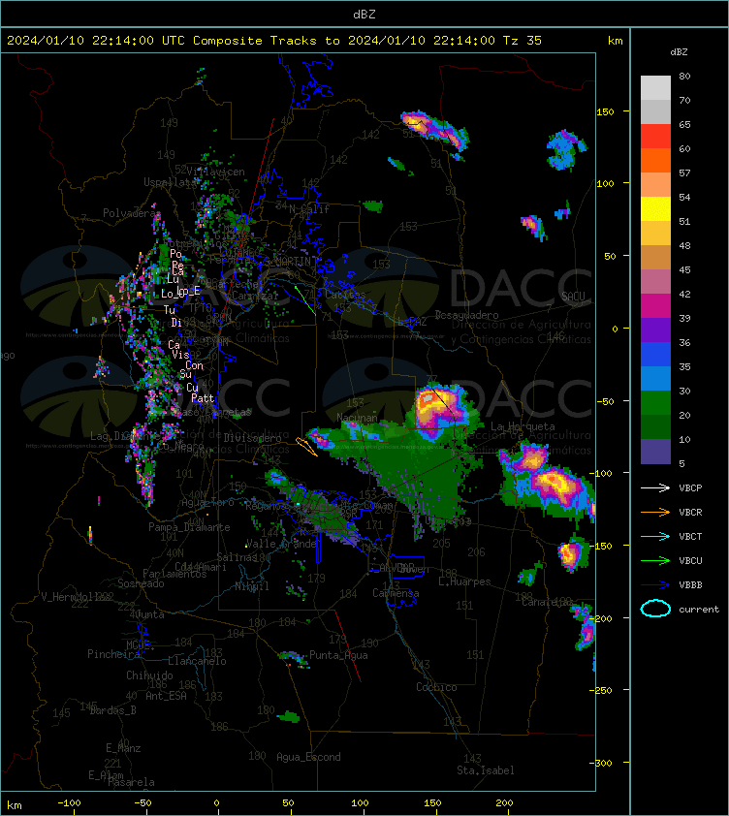The width and height of the screenshot is (729, 816).
Task: Click the 'VBCU' legend label
Action: point(690,560)
